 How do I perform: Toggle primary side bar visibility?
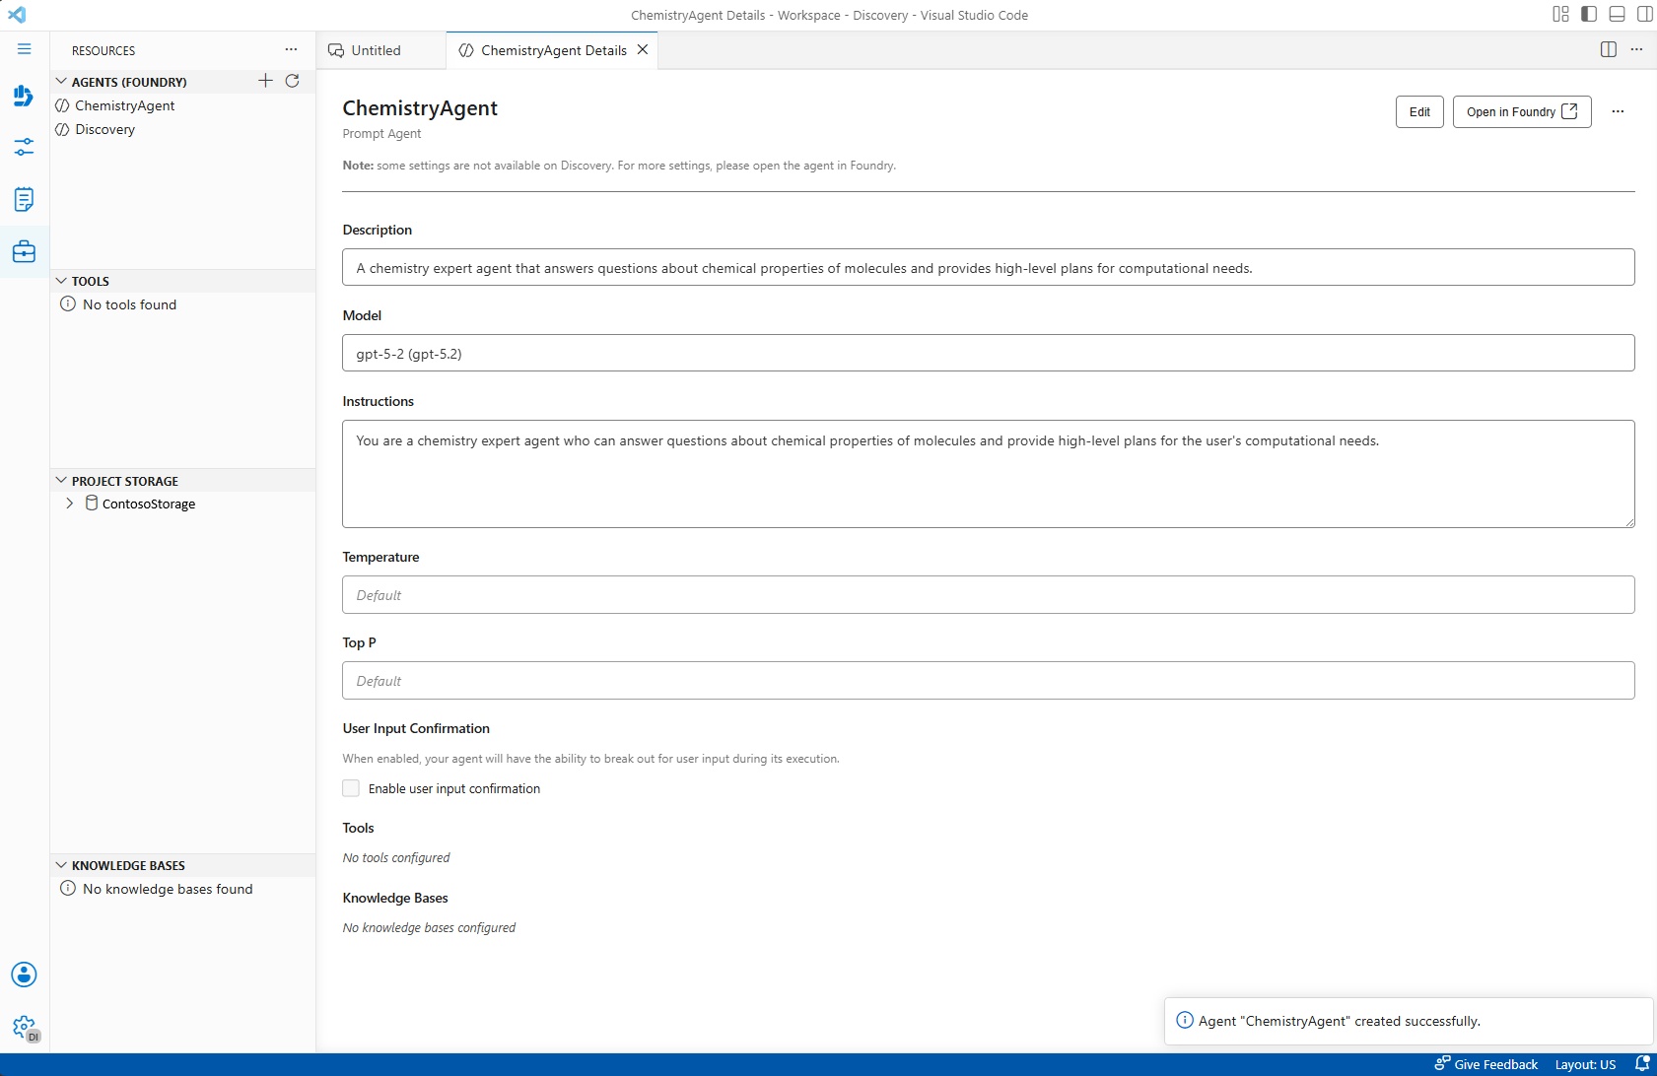(x=1589, y=14)
